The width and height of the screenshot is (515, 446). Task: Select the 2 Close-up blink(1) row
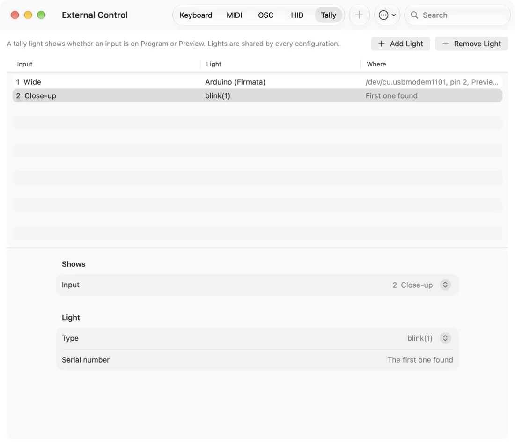coord(257,95)
